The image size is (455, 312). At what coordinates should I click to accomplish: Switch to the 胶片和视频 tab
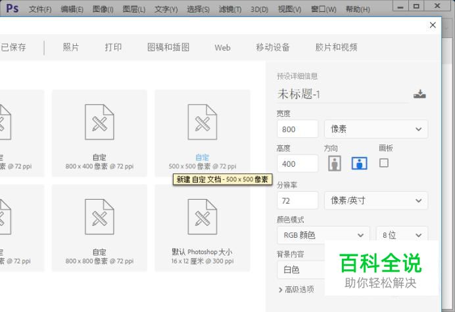pyautogui.click(x=336, y=47)
